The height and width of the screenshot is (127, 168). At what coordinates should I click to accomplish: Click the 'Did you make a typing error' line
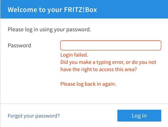coord(108,62)
